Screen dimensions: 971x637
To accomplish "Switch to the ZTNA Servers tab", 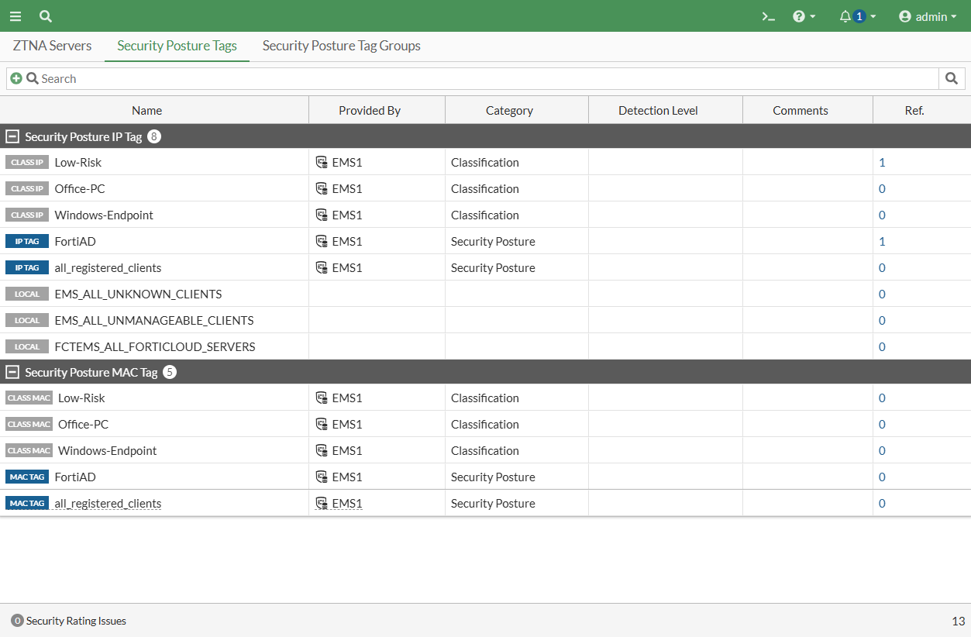I will [x=52, y=46].
